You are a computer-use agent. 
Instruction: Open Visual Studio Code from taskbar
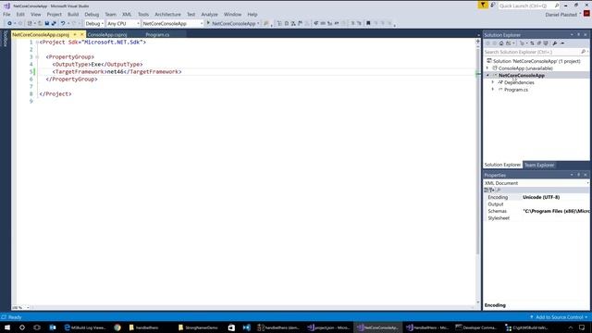[x=247, y=327]
